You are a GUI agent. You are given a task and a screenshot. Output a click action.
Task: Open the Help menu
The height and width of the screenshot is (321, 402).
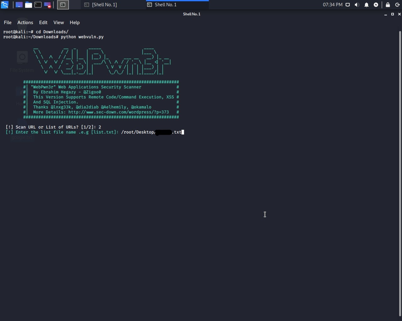click(x=75, y=23)
